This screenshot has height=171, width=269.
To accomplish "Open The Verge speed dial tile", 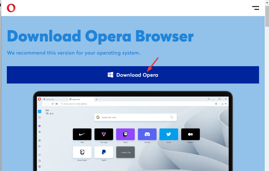I will (104, 134).
